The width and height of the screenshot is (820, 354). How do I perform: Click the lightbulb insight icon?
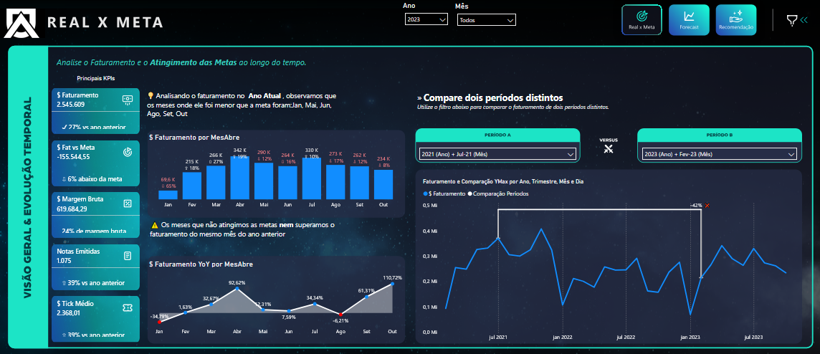coord(151,95)
